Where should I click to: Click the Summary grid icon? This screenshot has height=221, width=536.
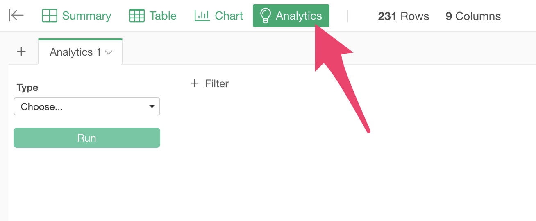coord(50,16)
